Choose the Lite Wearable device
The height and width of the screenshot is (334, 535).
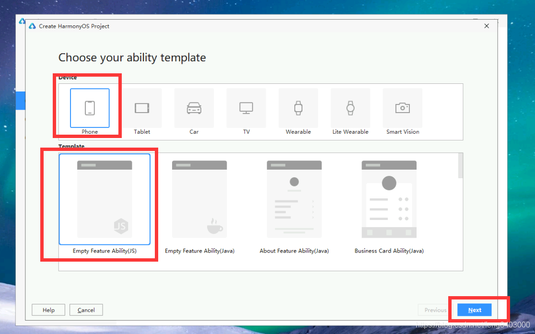pyautogui.click(x=350, y=108)
